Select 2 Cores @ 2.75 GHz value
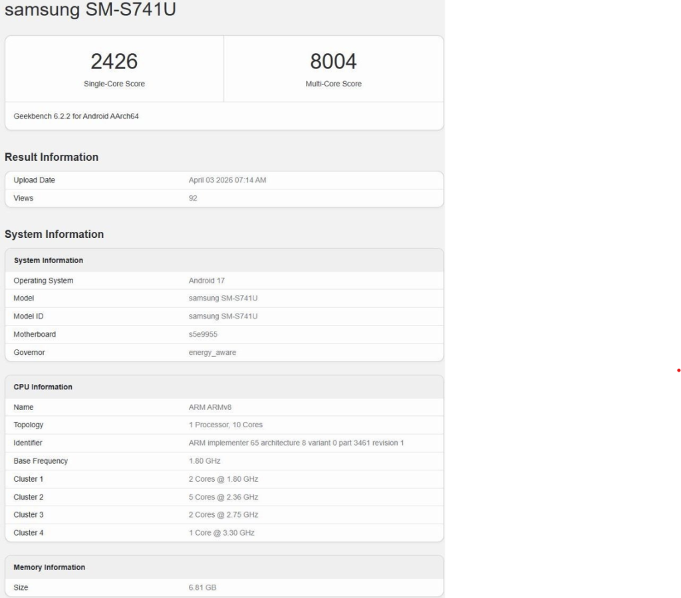681x598 pixels. 223,515
